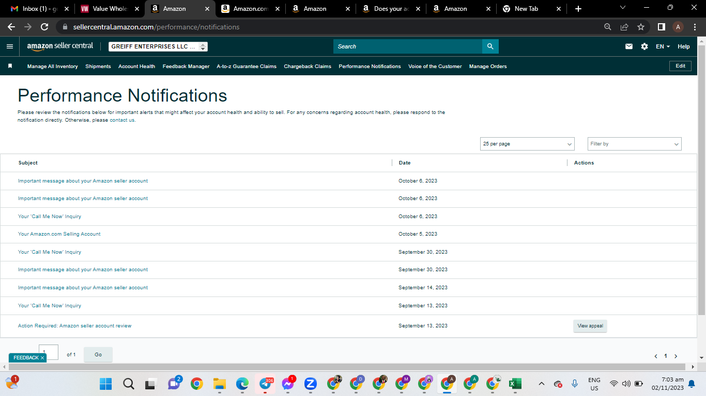Screen dimensions: 706x396
Task: View site information via the padlock icon
Action: coord(65,27)
